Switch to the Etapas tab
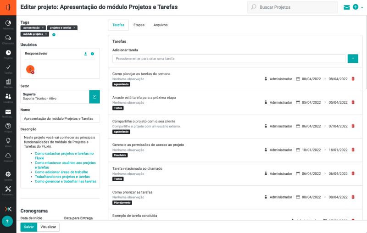This screenshot has width=367, height=233. tap(139, 25)
